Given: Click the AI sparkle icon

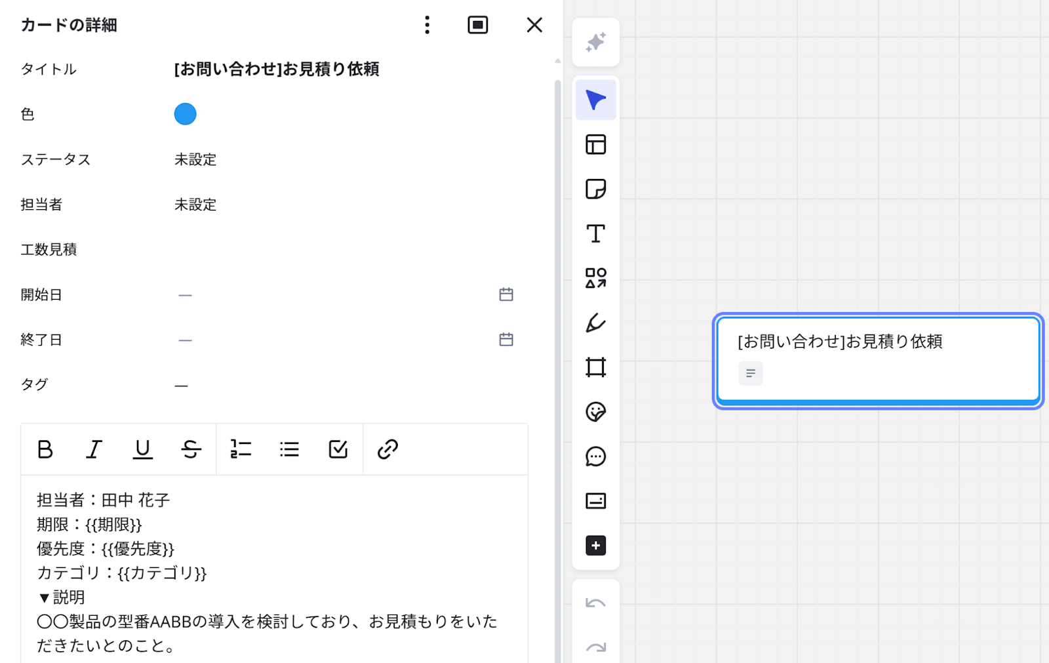Looking at the screenshot, I should pyautogui.click(x=595, y=43).
